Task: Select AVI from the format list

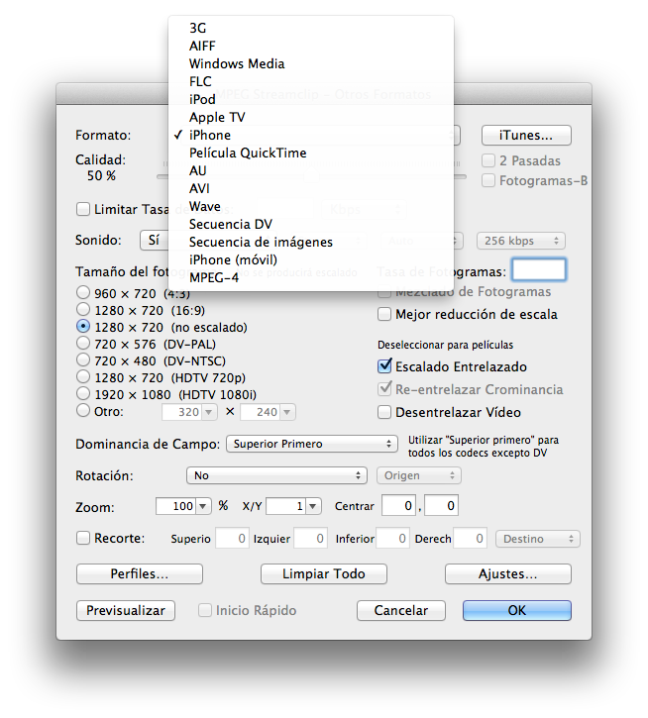Action: (x=199, y=188)
